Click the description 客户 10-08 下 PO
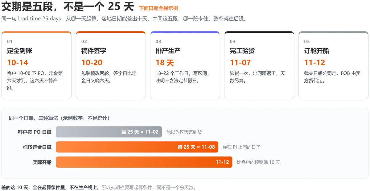 [x=35, y=81]
